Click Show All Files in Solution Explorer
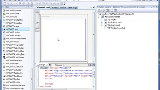The height and width of the screenshot is (90, 160). [104, 10]
